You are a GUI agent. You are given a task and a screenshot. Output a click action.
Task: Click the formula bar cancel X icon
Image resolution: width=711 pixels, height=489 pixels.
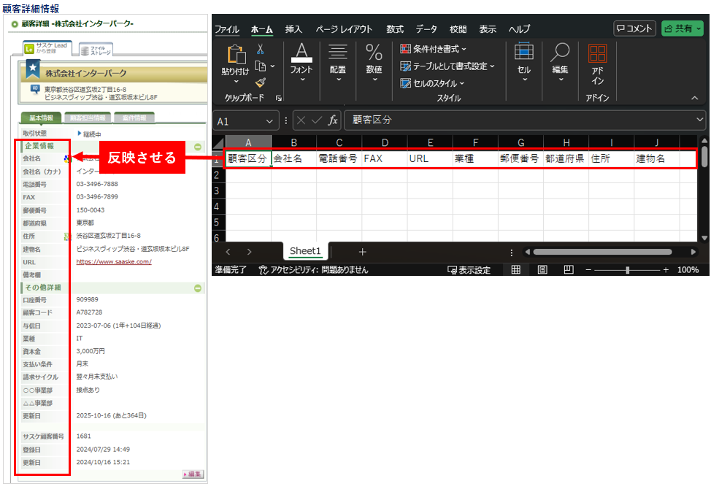(x=301, y=120)
